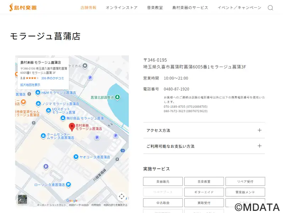Open the 店舗情報 menu item
This screenshot has height=213, width=284.
pyautogui.click(x=88, y=8)
